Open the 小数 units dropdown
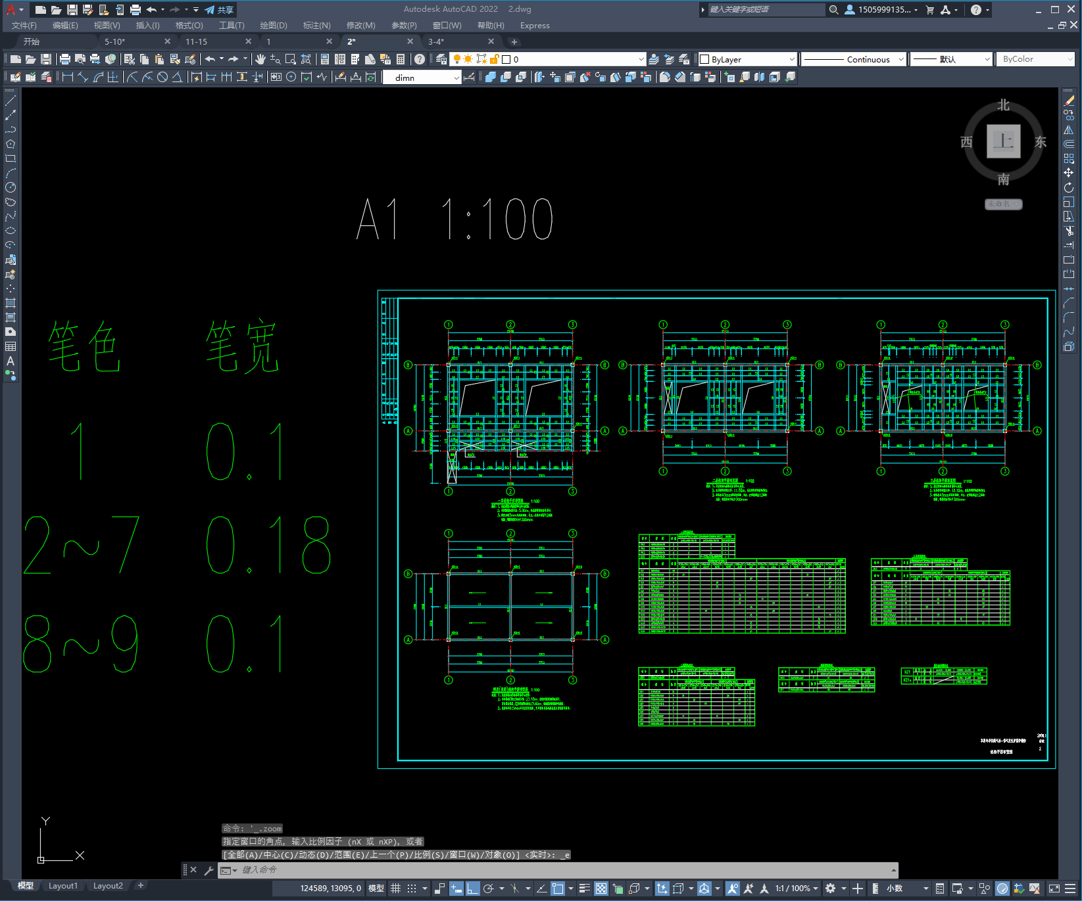 click(907, 889)
